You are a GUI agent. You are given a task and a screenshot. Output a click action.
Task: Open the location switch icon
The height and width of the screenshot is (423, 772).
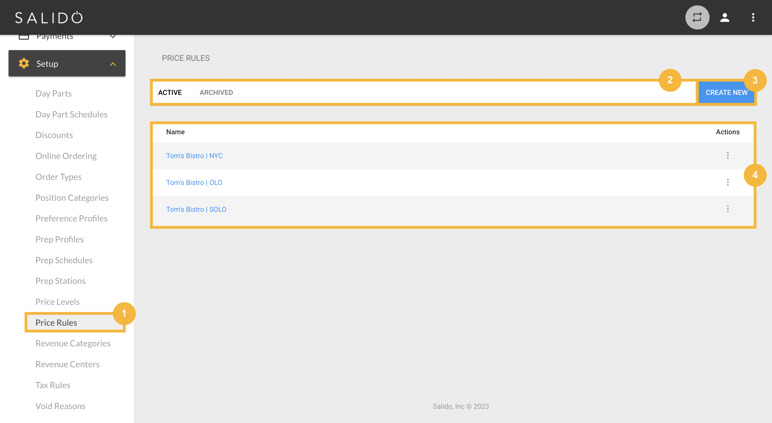pos(697,17)
